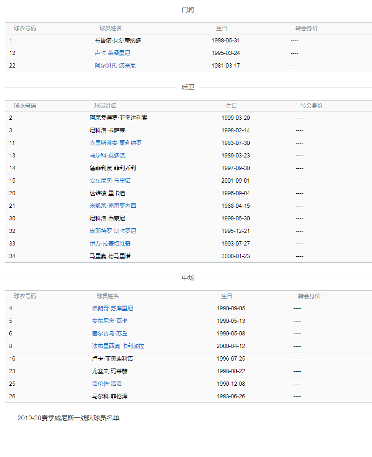View 塞尔吉乌·苏丘's player entry
Viewport: 372px width, 457px height.
pyautogui.click(x=110, y=334)
